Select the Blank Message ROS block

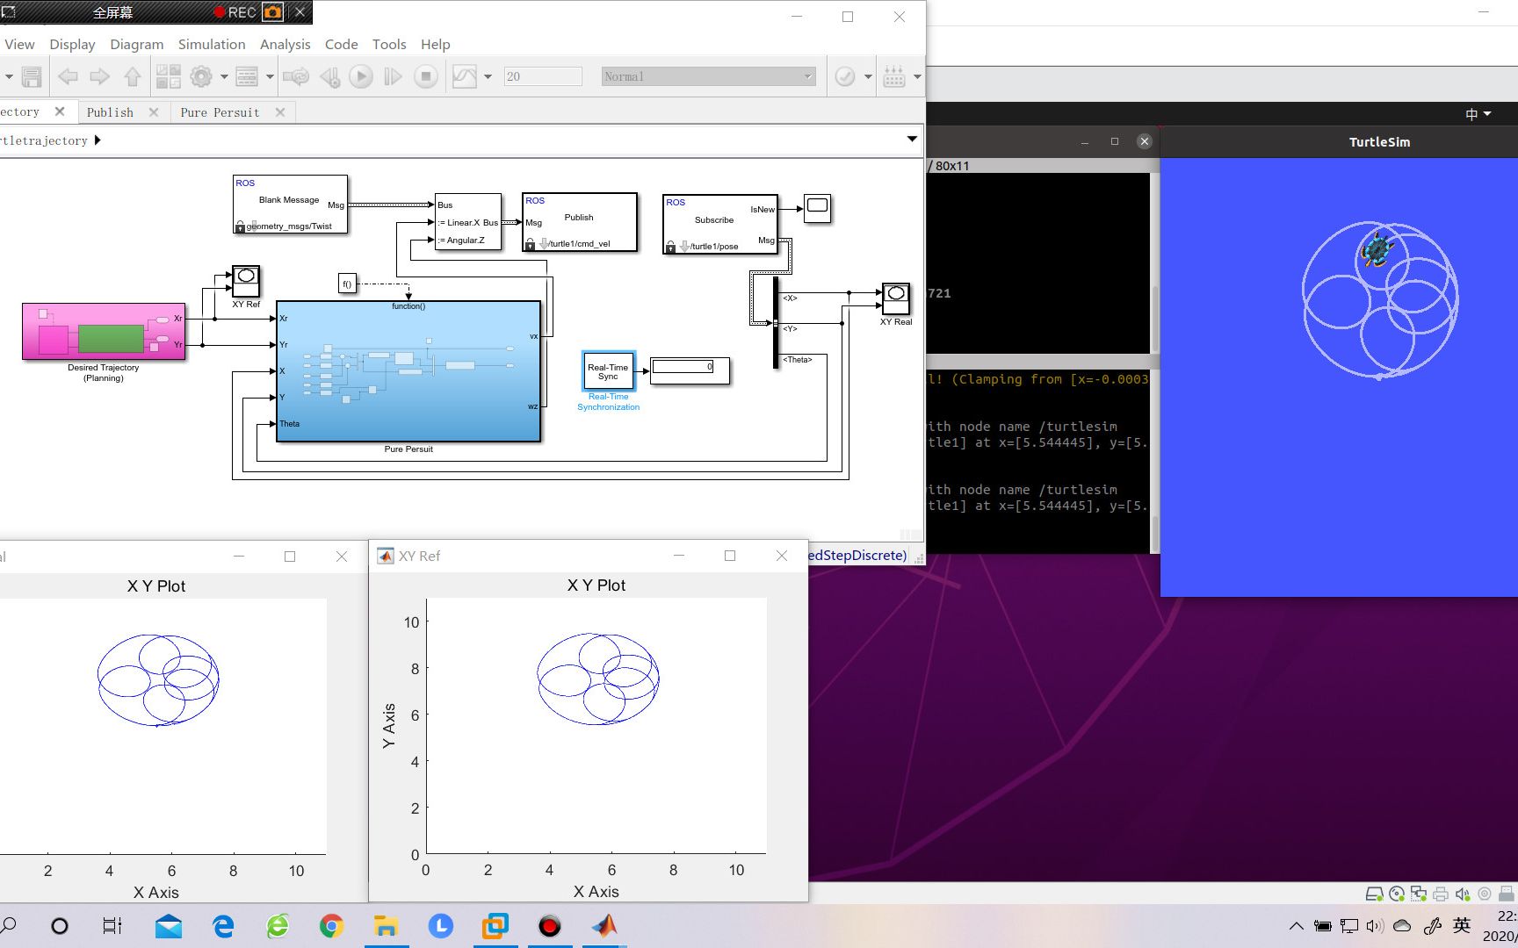click(x=290, y=204)
